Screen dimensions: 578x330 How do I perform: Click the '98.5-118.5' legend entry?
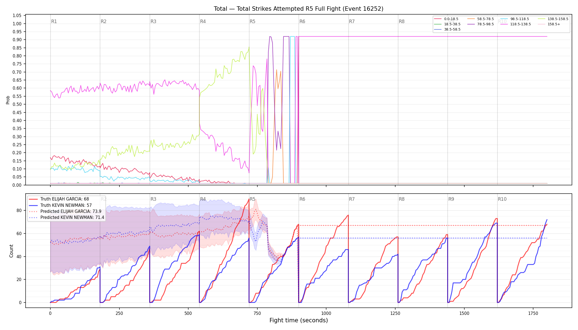pos(515,19)
